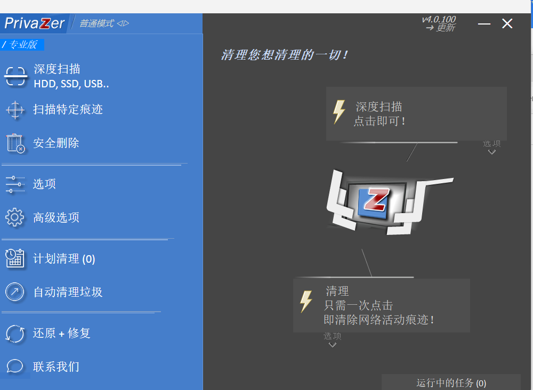533x390 pixels.
Task: Click the lightning bolt in 深度扫描 card
Action: pyautogui.click(x=339, y=111)
